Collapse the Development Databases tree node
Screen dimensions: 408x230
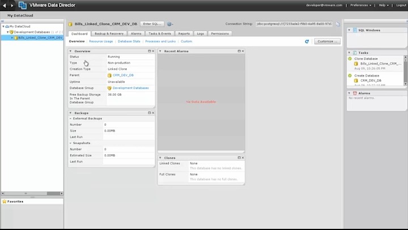pyautogui.click(x=8, y=32)
